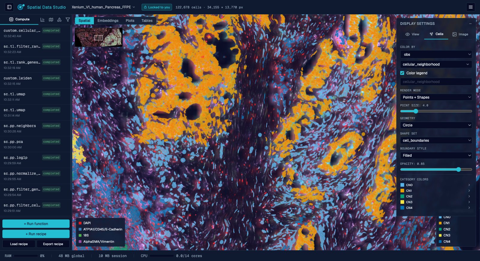Viewport: 480px width, 261px height.
Task: Select the sc.pp.neighbors job entry
Action: 35,128
